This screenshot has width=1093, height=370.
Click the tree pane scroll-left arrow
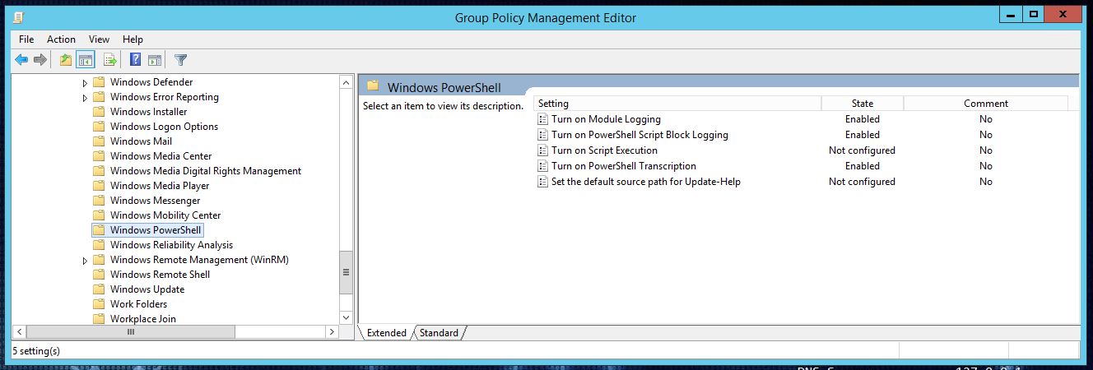point(18,332)
